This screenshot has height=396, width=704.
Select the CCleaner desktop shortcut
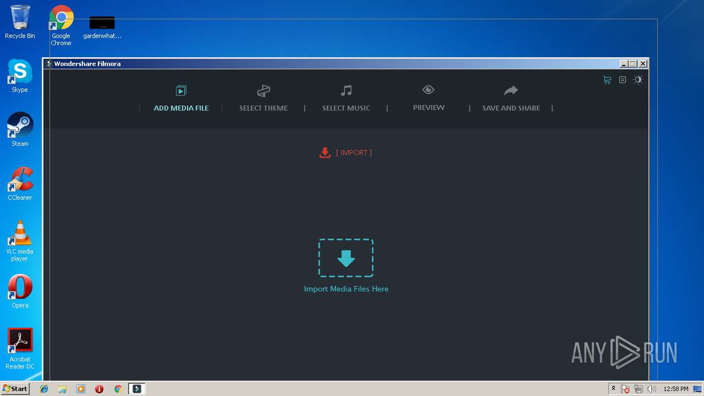[20, 184]
